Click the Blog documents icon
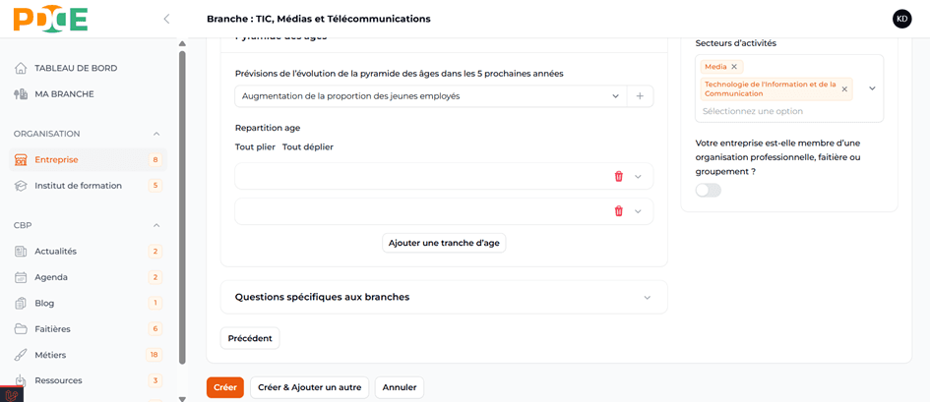The image size is (930, 402). [21, 303]
